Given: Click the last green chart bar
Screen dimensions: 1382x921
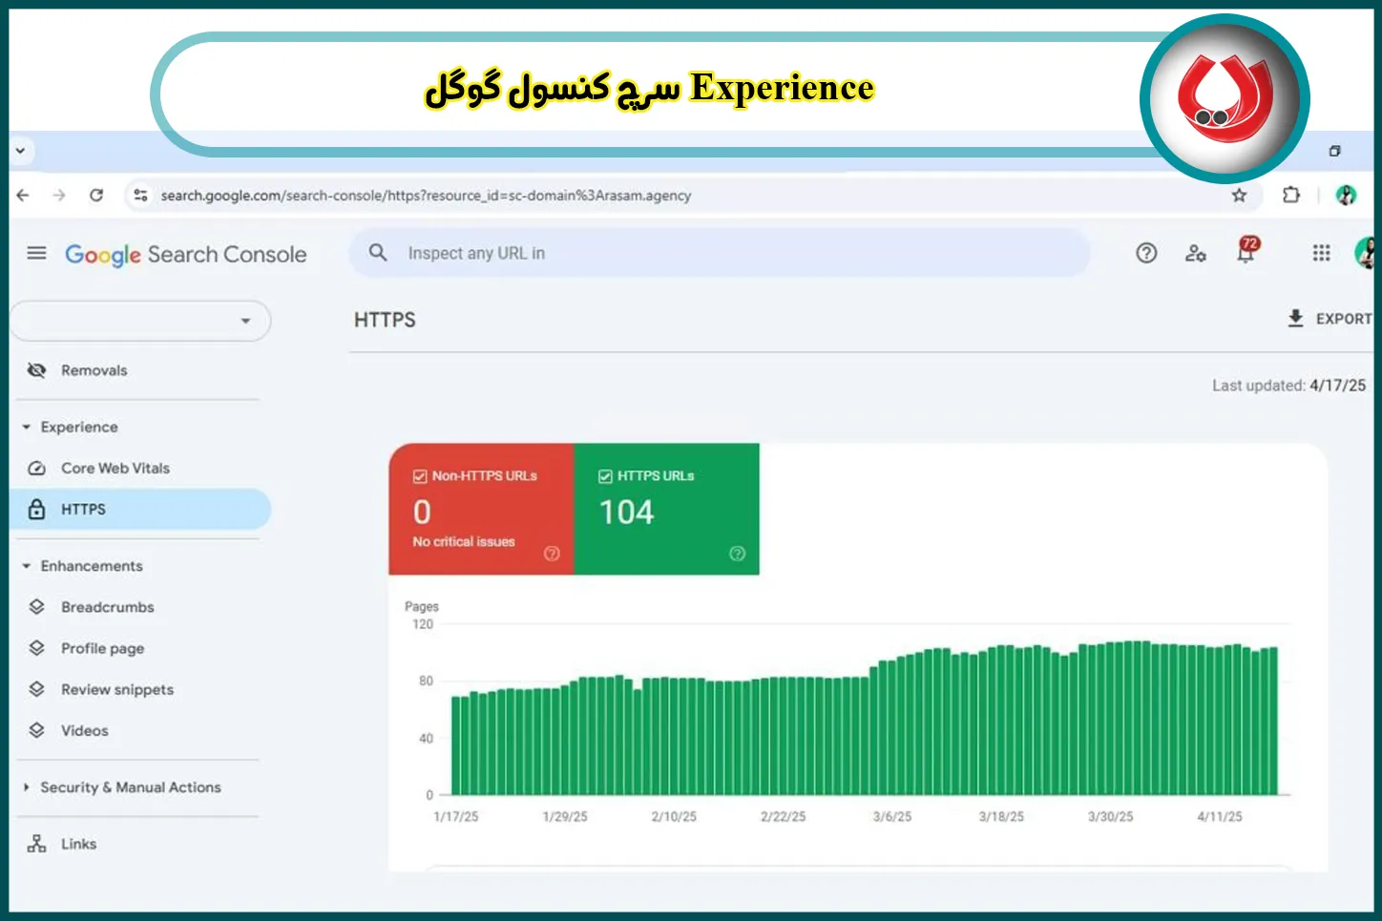Looking at the screenshot, I should coord(1273,722).
